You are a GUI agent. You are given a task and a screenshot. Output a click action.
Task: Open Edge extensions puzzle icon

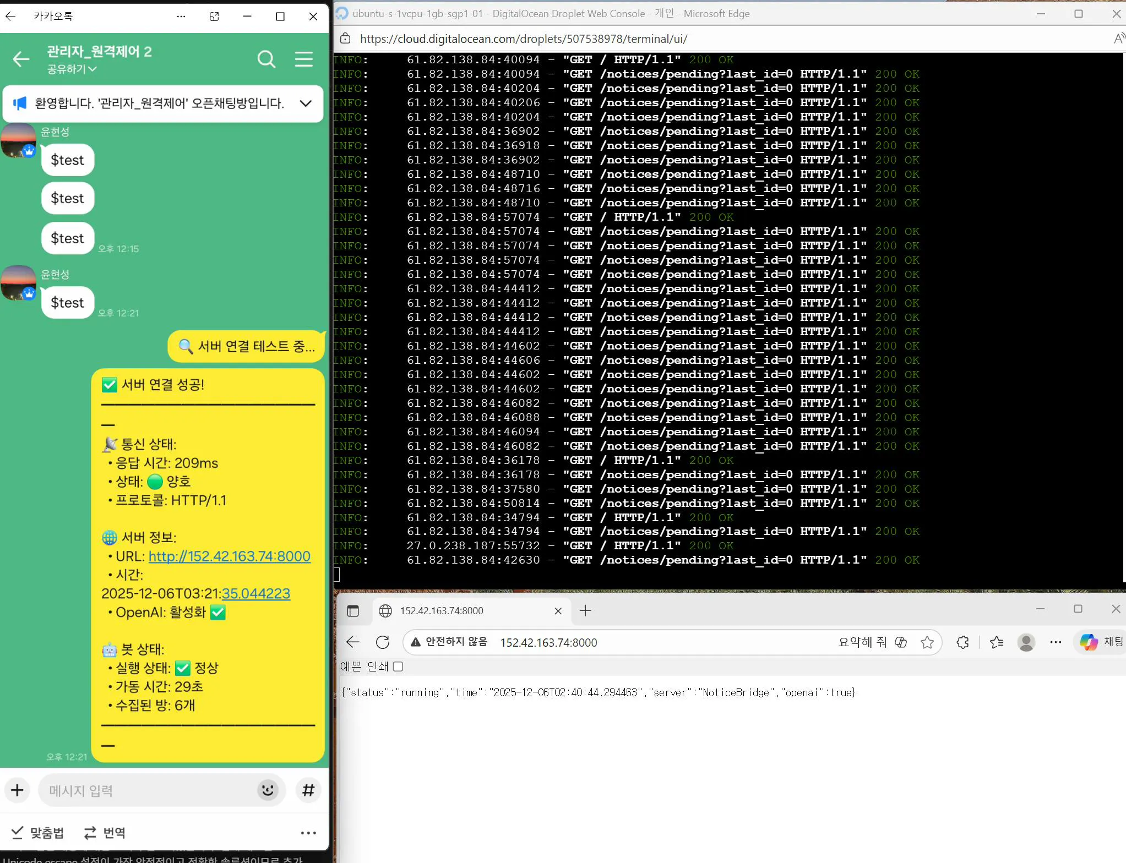[x=962, y=642]
